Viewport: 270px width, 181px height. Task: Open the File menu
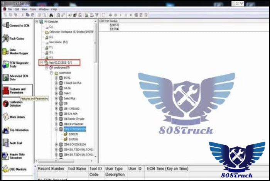coord(10,8)
